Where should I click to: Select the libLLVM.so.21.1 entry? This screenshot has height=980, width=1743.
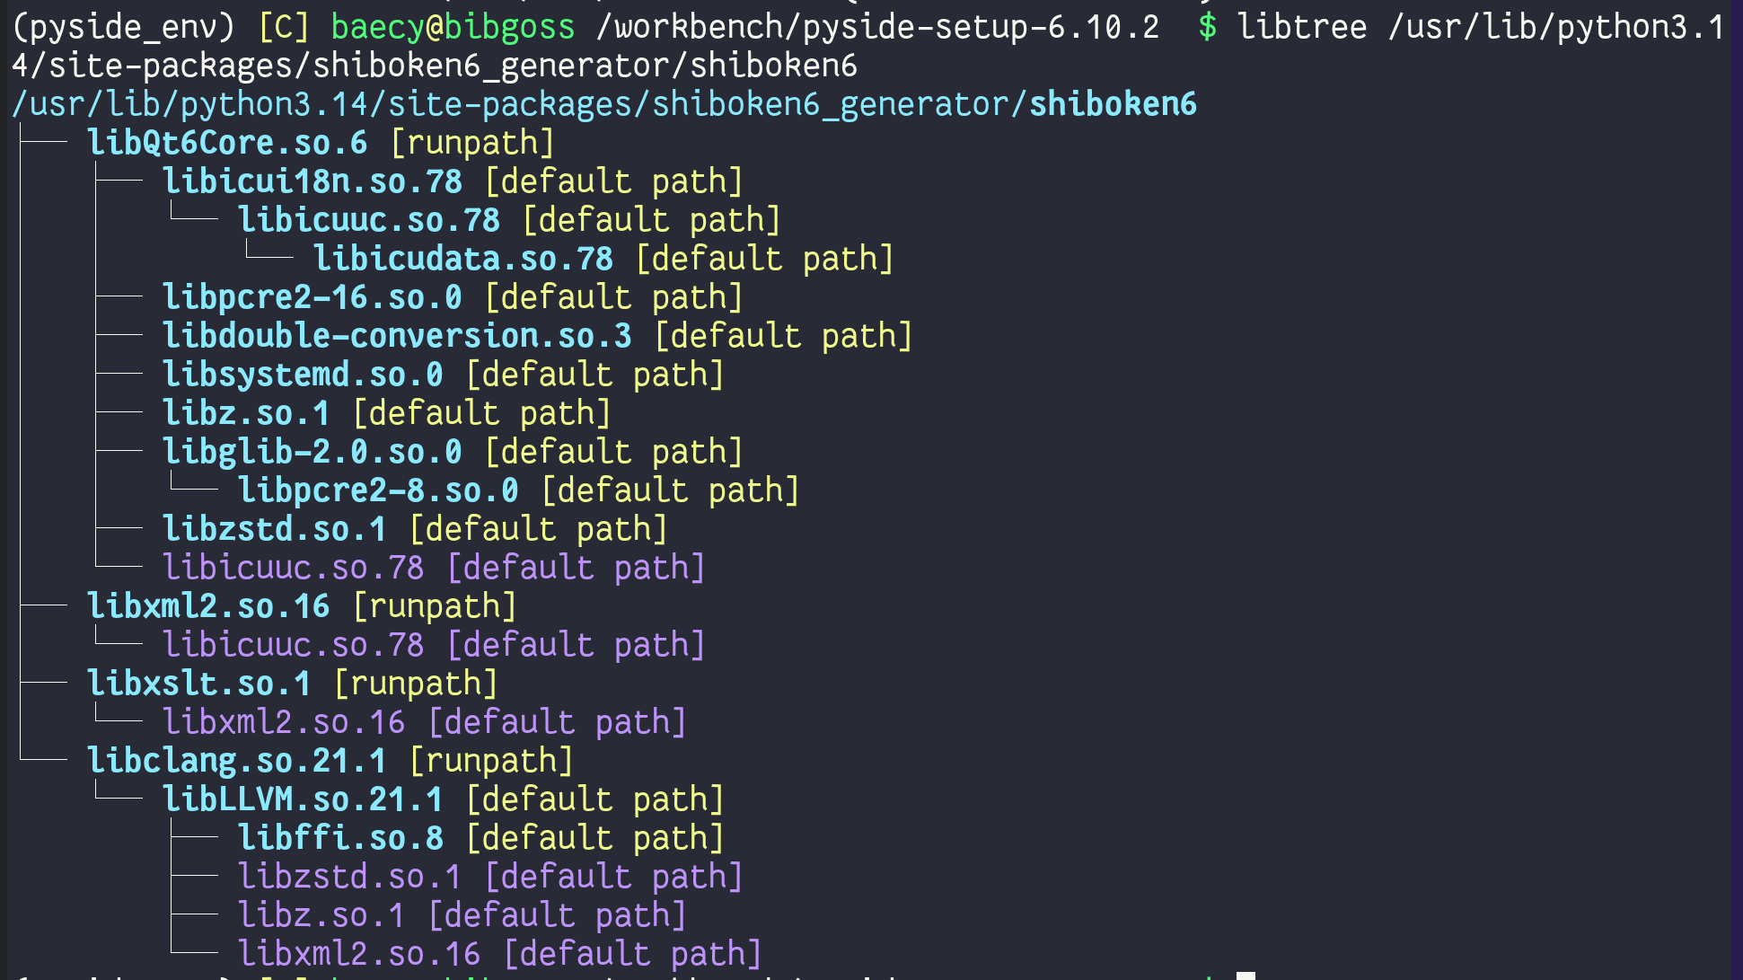[x=303, y=799]
